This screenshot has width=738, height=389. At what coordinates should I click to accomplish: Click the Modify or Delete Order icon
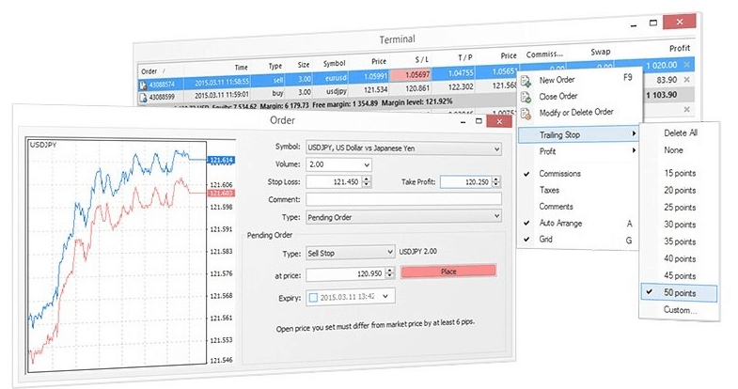(x=526, y=113)
